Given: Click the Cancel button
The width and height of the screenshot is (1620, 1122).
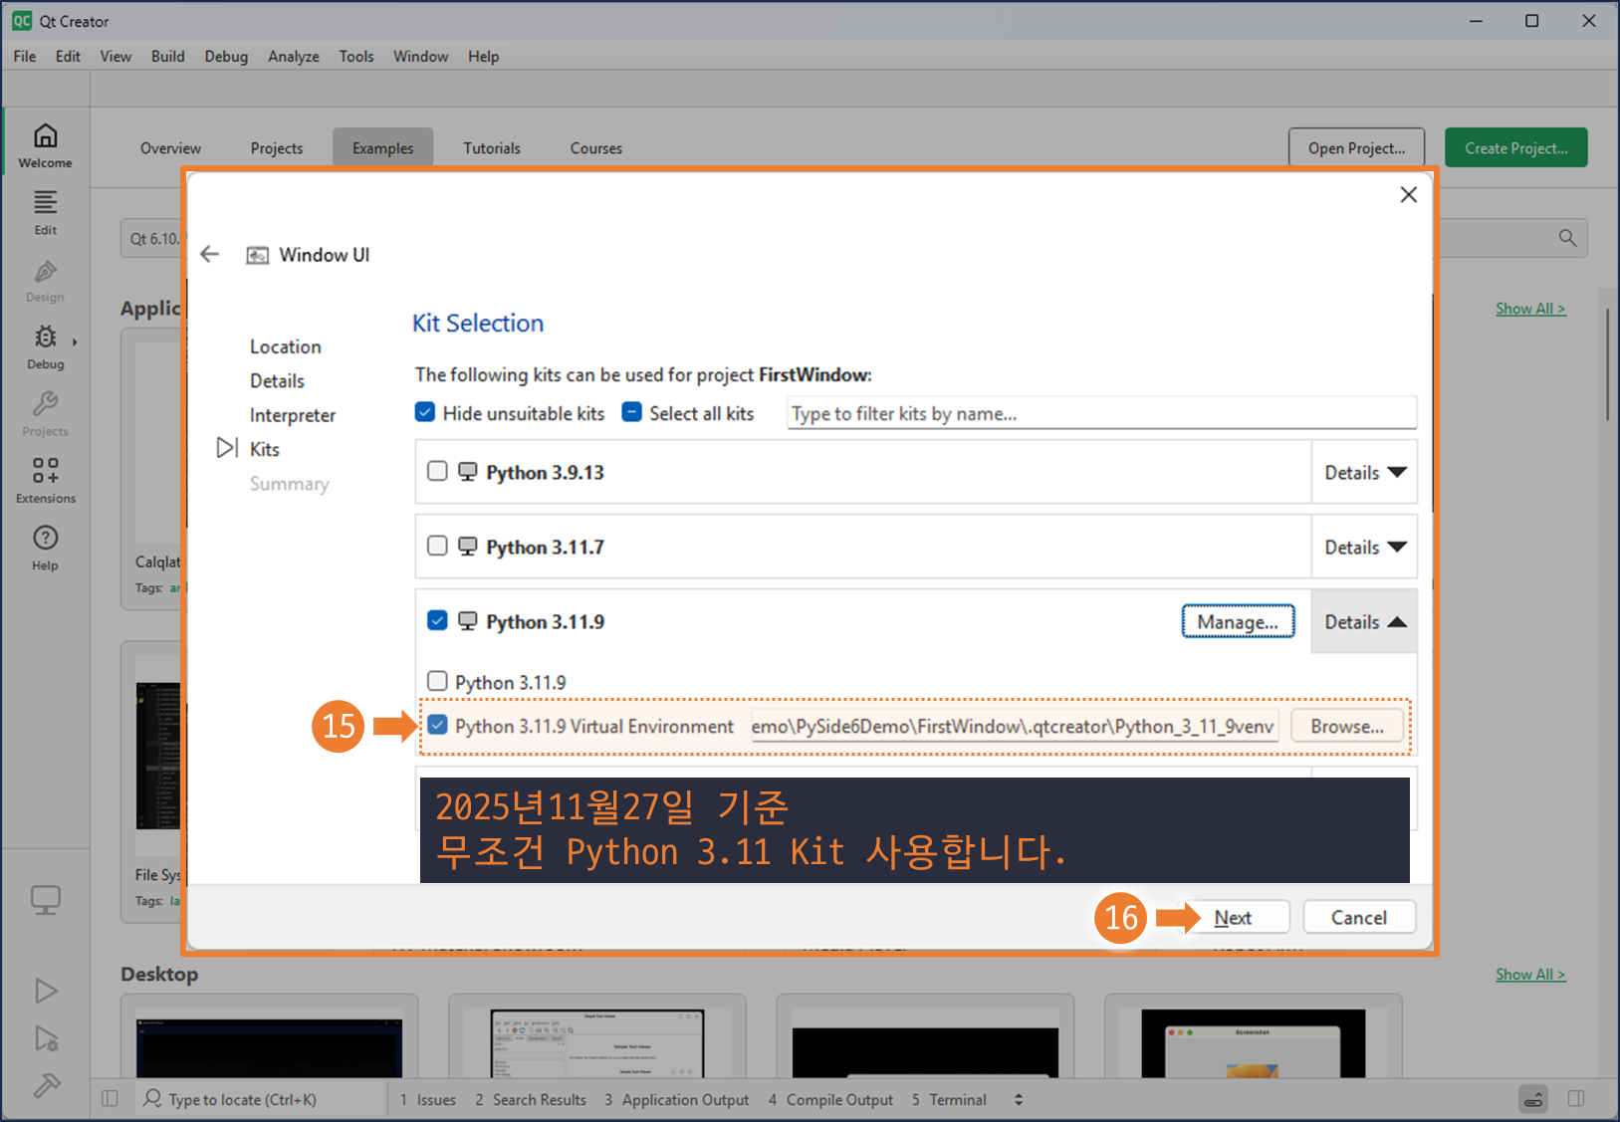Looking at the screenshot, I should coord(1359,917).
